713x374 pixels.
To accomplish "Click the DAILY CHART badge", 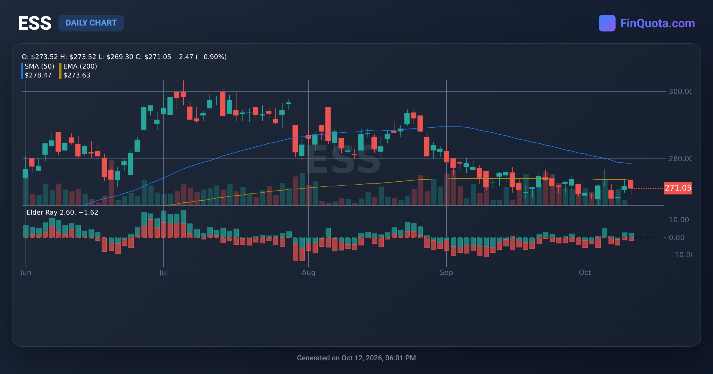I will (91, 23).
